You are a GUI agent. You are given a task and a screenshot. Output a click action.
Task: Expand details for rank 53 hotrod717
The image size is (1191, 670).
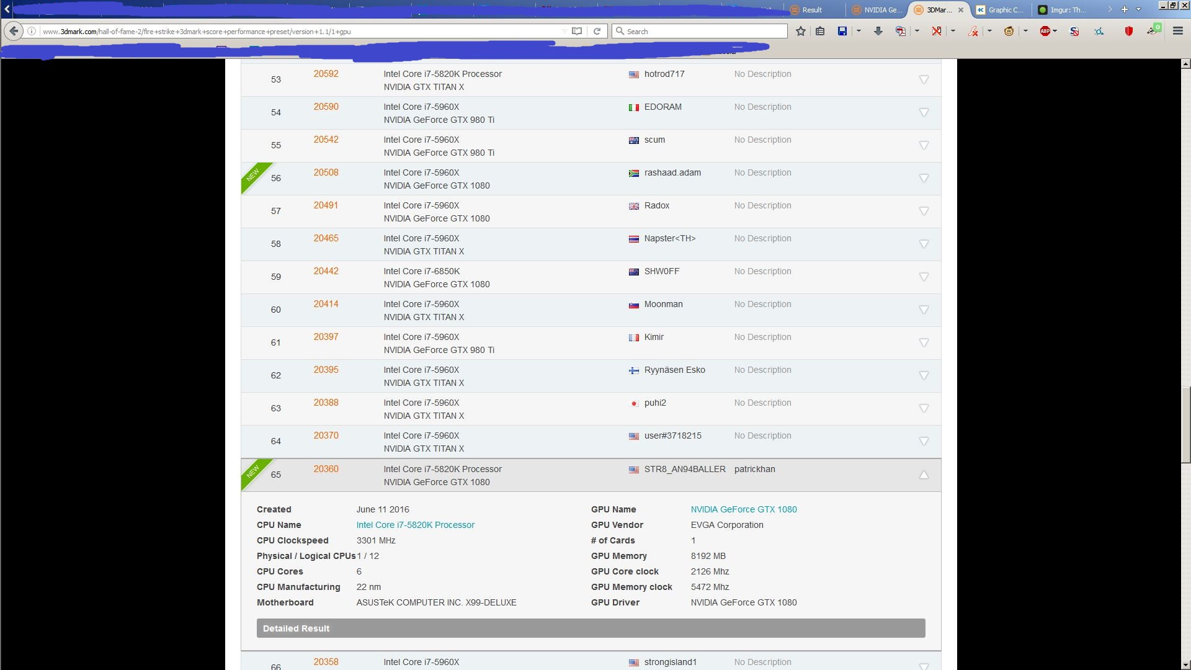(924, 80)
